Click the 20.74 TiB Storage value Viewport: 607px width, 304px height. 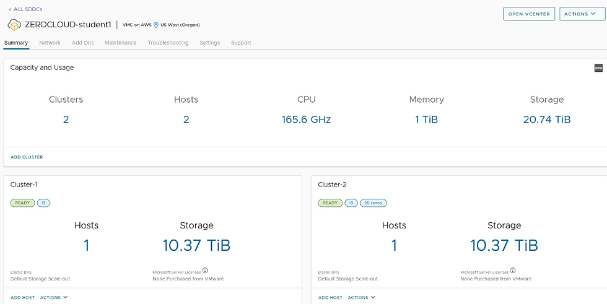[x=546, y=119]
